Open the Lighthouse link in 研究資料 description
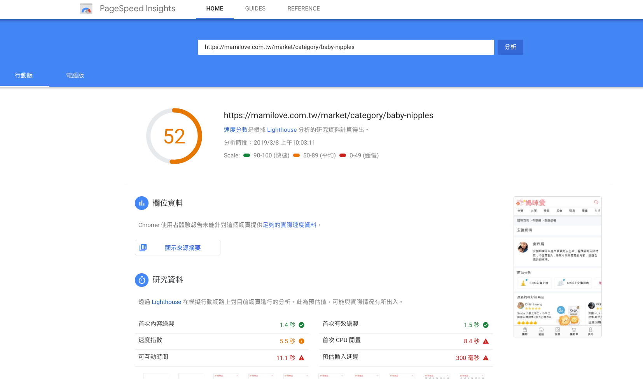The width and height of the screenshot is (643, 379). (x=166, y=302)
